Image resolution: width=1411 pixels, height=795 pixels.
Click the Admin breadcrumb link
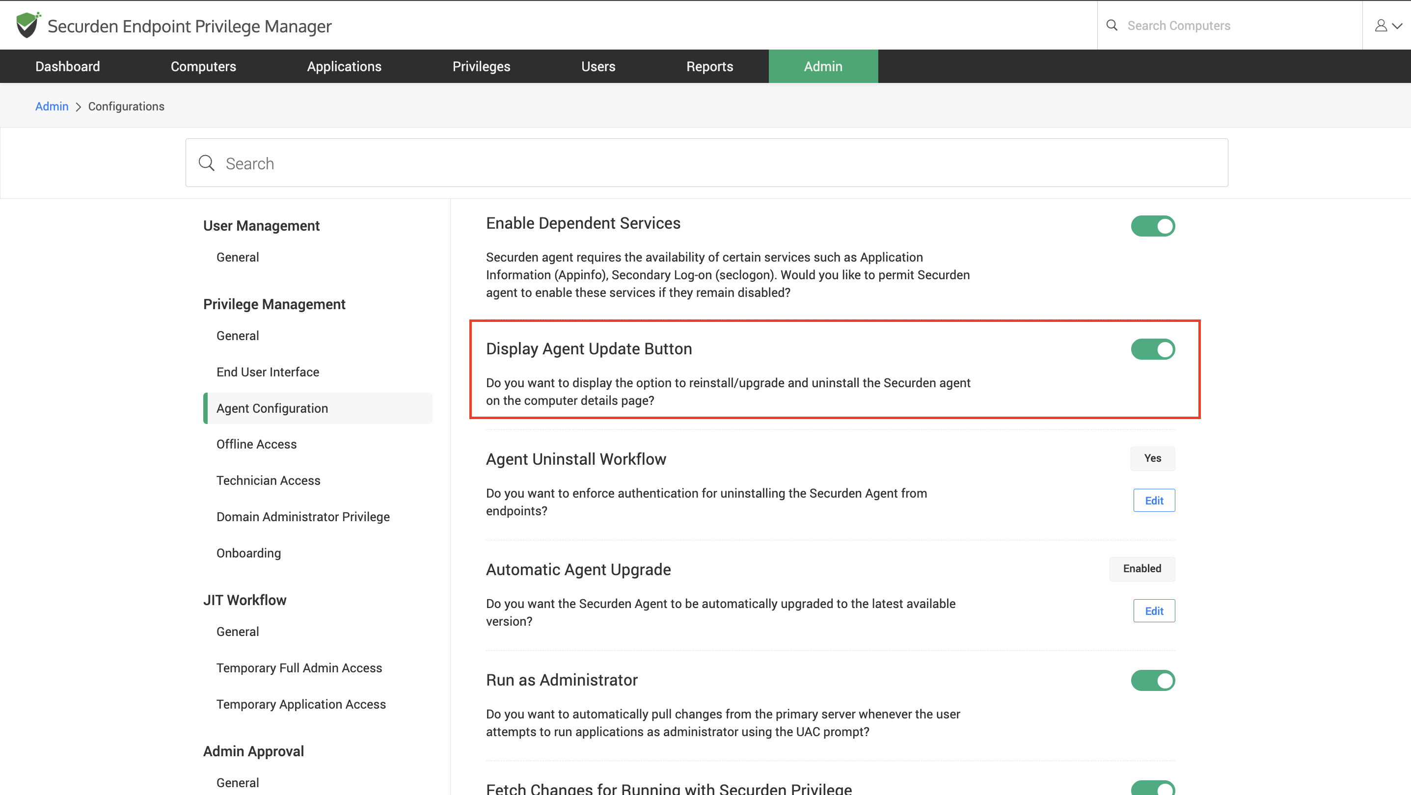coord(52,106)
